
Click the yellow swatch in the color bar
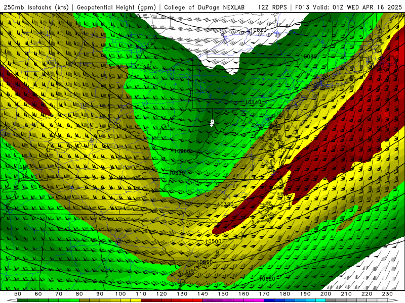click(136, 300)
